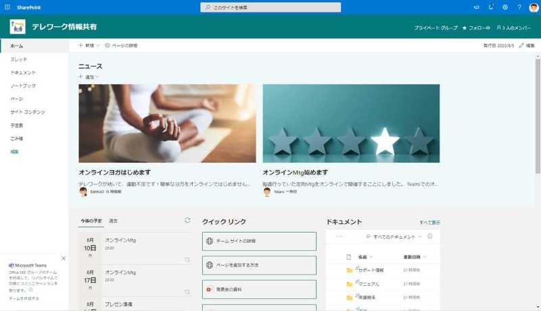Viewport: 541px width, 311px height.
Task: Click the Microsoft Teams logo icon
Action: (11, 265)
